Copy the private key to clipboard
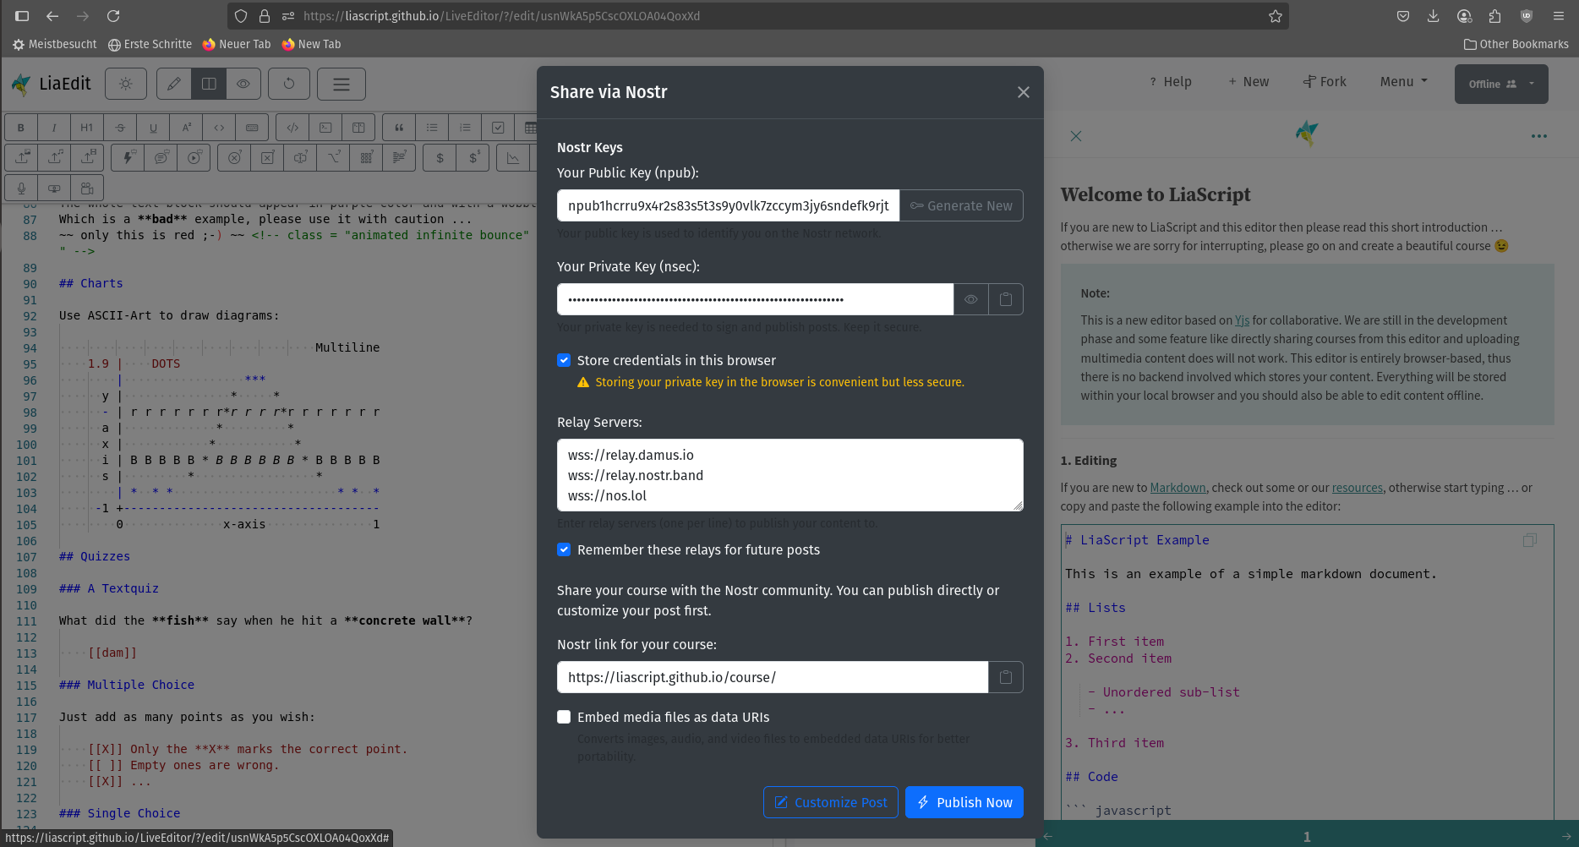The image size is (1579, 847). [1006, 299]
